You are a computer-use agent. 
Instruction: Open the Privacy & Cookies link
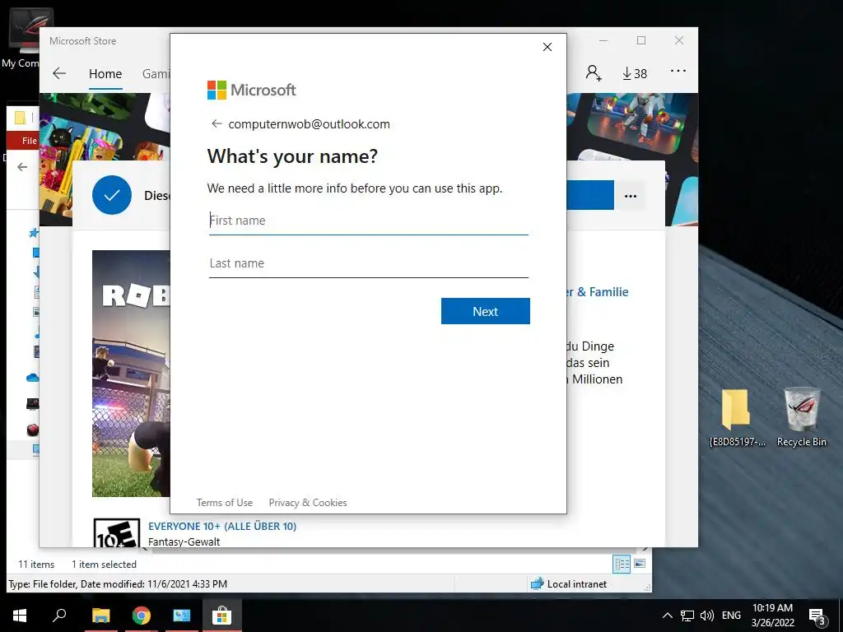pos(308,503)
